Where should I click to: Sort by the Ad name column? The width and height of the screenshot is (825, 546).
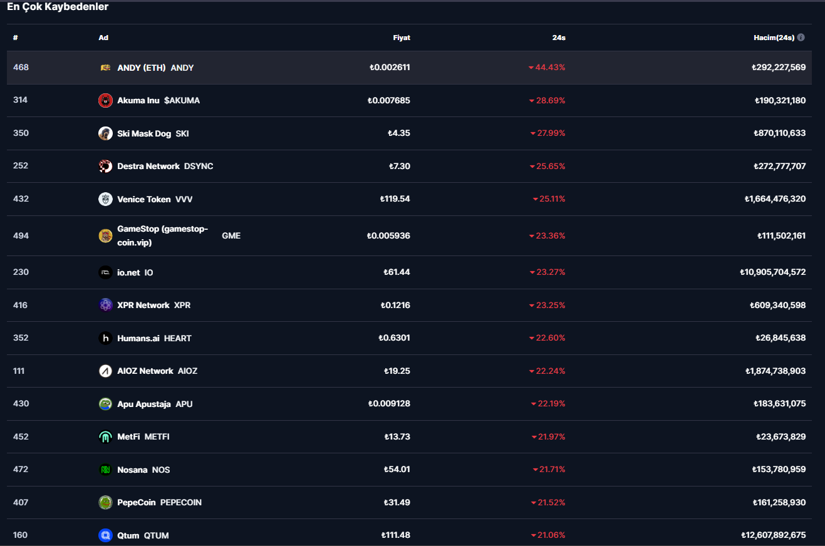[x=103, y=38]
